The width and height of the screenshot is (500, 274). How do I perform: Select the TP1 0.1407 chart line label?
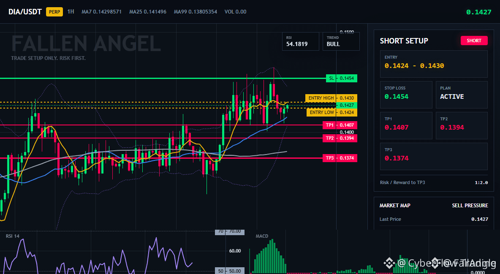pos(340,125)
